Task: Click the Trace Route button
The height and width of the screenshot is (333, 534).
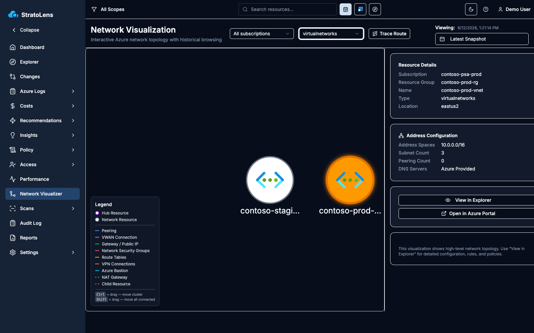Action: 389,34
